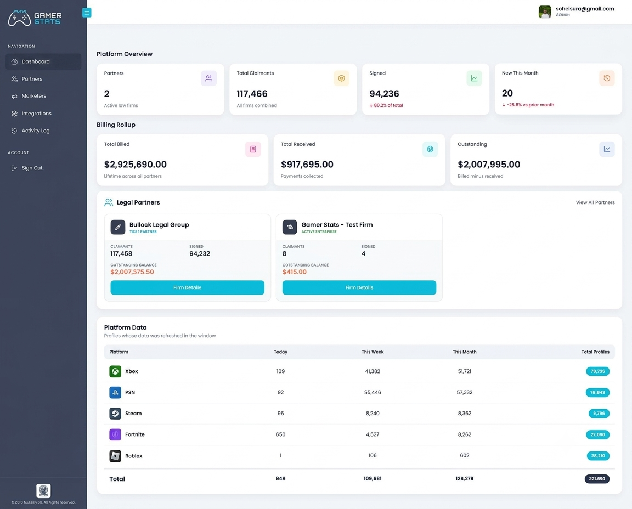Go to Partners in the sidebar
The width and height of the screenshot is (632, 509).
click(43, 79)
